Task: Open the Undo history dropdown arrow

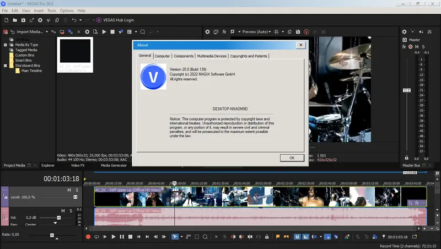Action: coord(80,20)
